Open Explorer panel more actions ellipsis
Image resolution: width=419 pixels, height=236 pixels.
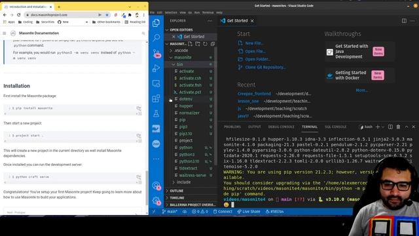pos(209,20)
